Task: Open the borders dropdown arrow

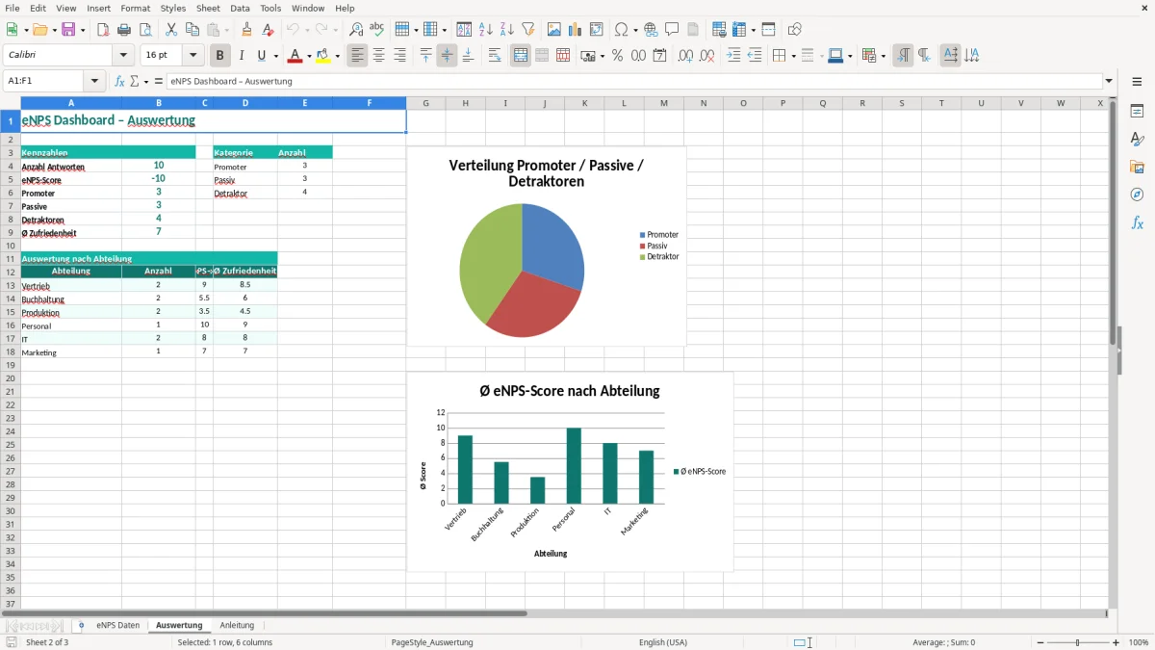Action: coord(792,56)
